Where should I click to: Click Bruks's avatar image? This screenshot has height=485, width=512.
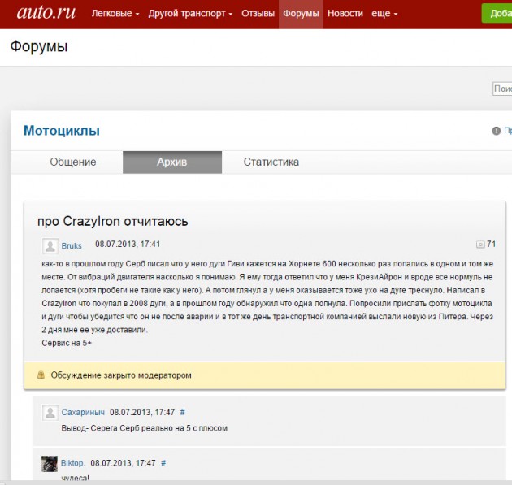click(50, 245)
